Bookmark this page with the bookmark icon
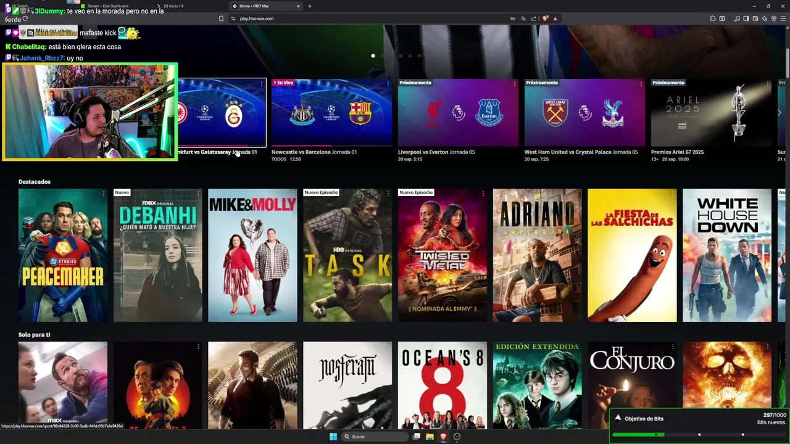 tap(221, 18)
